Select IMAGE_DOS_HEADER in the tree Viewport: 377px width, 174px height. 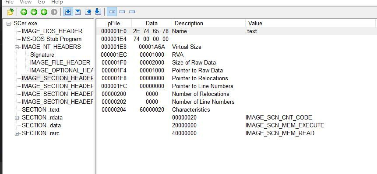52,31
